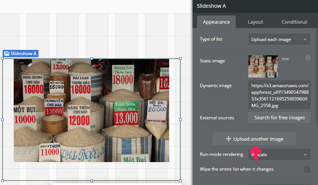Click the Dynamic image URL field
The height and width of the screenshot is (185, 318).
279,95
